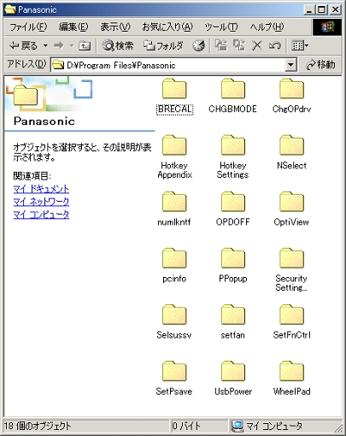The width and height of the screenshot is (346, 436).
Task: Click the address path field
Action: coord(168,65)
